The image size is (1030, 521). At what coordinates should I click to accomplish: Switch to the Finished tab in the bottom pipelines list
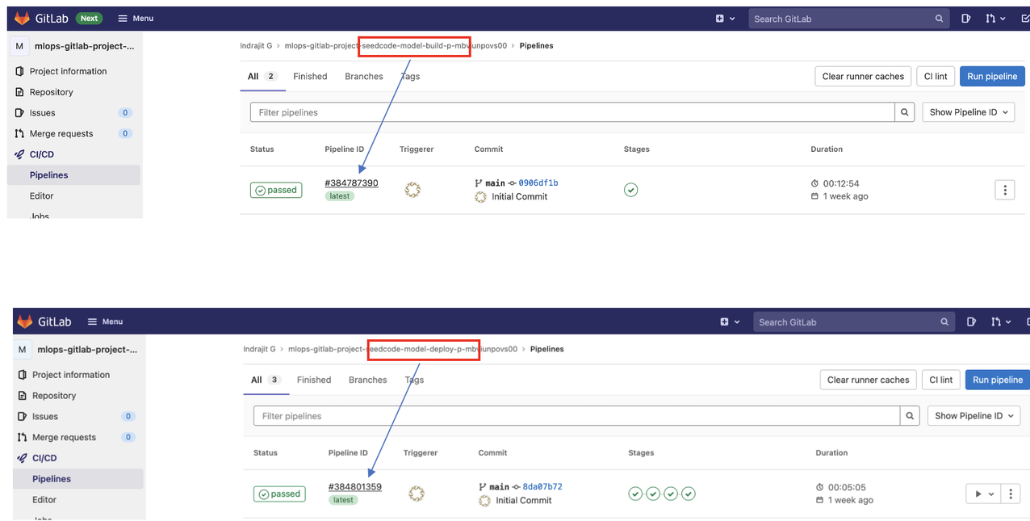coord(314,380)
